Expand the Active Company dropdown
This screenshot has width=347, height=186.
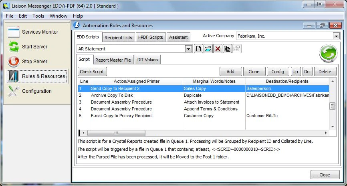pyautogui.click(x=336, y=36)
